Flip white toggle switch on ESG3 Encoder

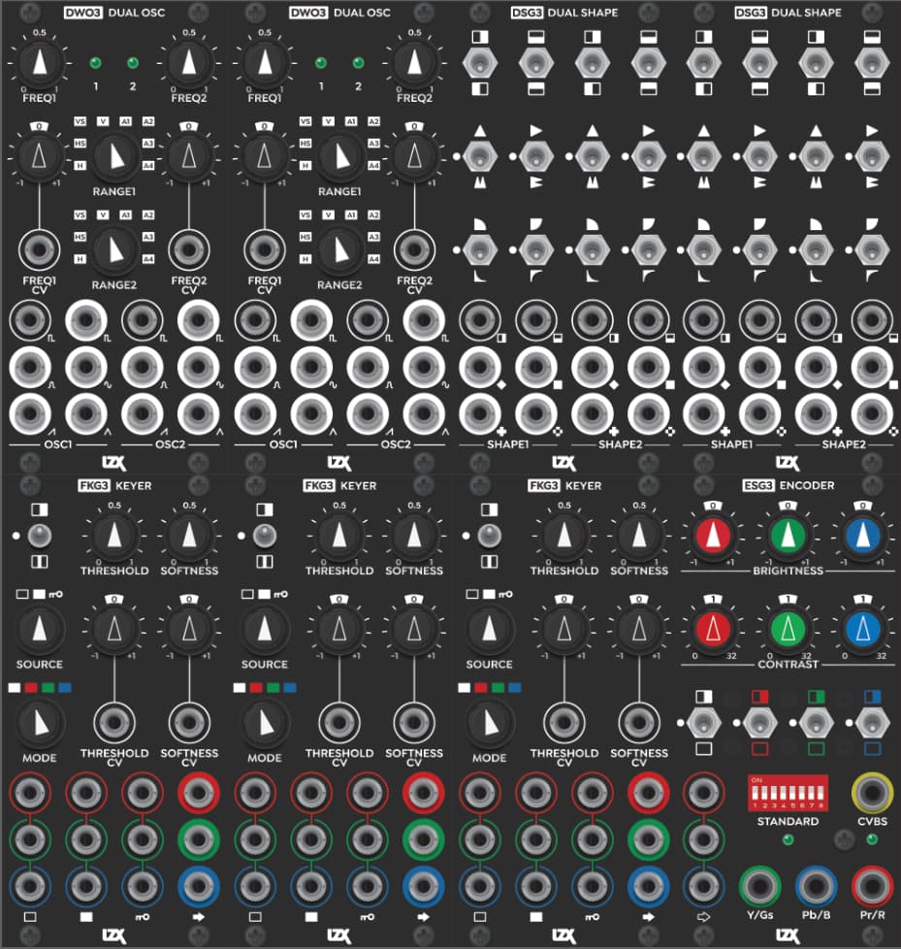point(704,723)
